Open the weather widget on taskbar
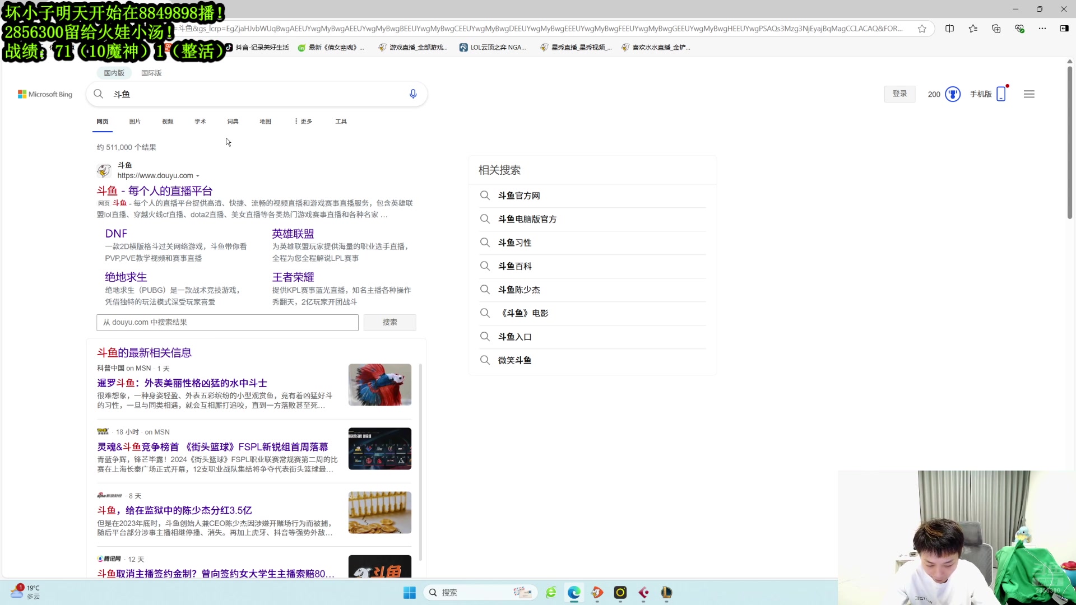This screenshot has height=605, width=1076. click(25, 592)
